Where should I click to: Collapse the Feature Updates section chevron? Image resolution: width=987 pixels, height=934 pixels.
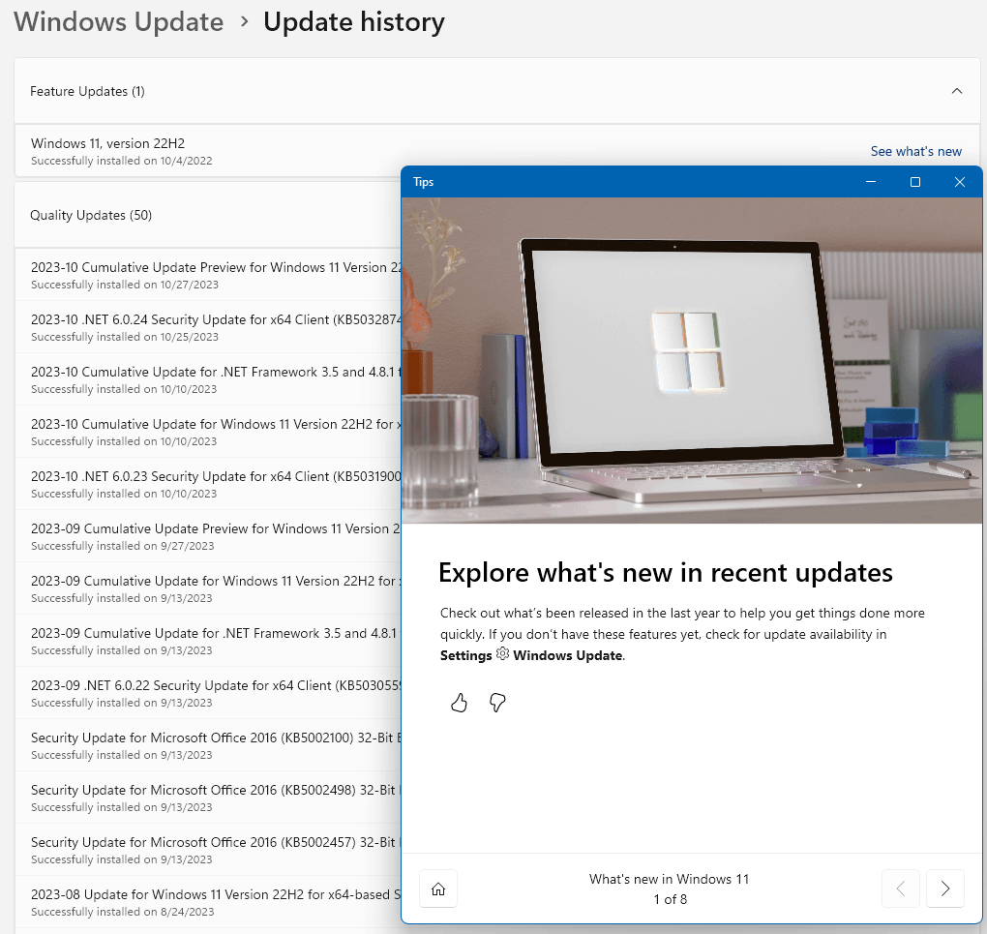[957, 91]
